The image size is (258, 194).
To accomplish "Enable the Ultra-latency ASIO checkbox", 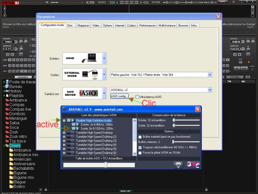I will [137, 97].
